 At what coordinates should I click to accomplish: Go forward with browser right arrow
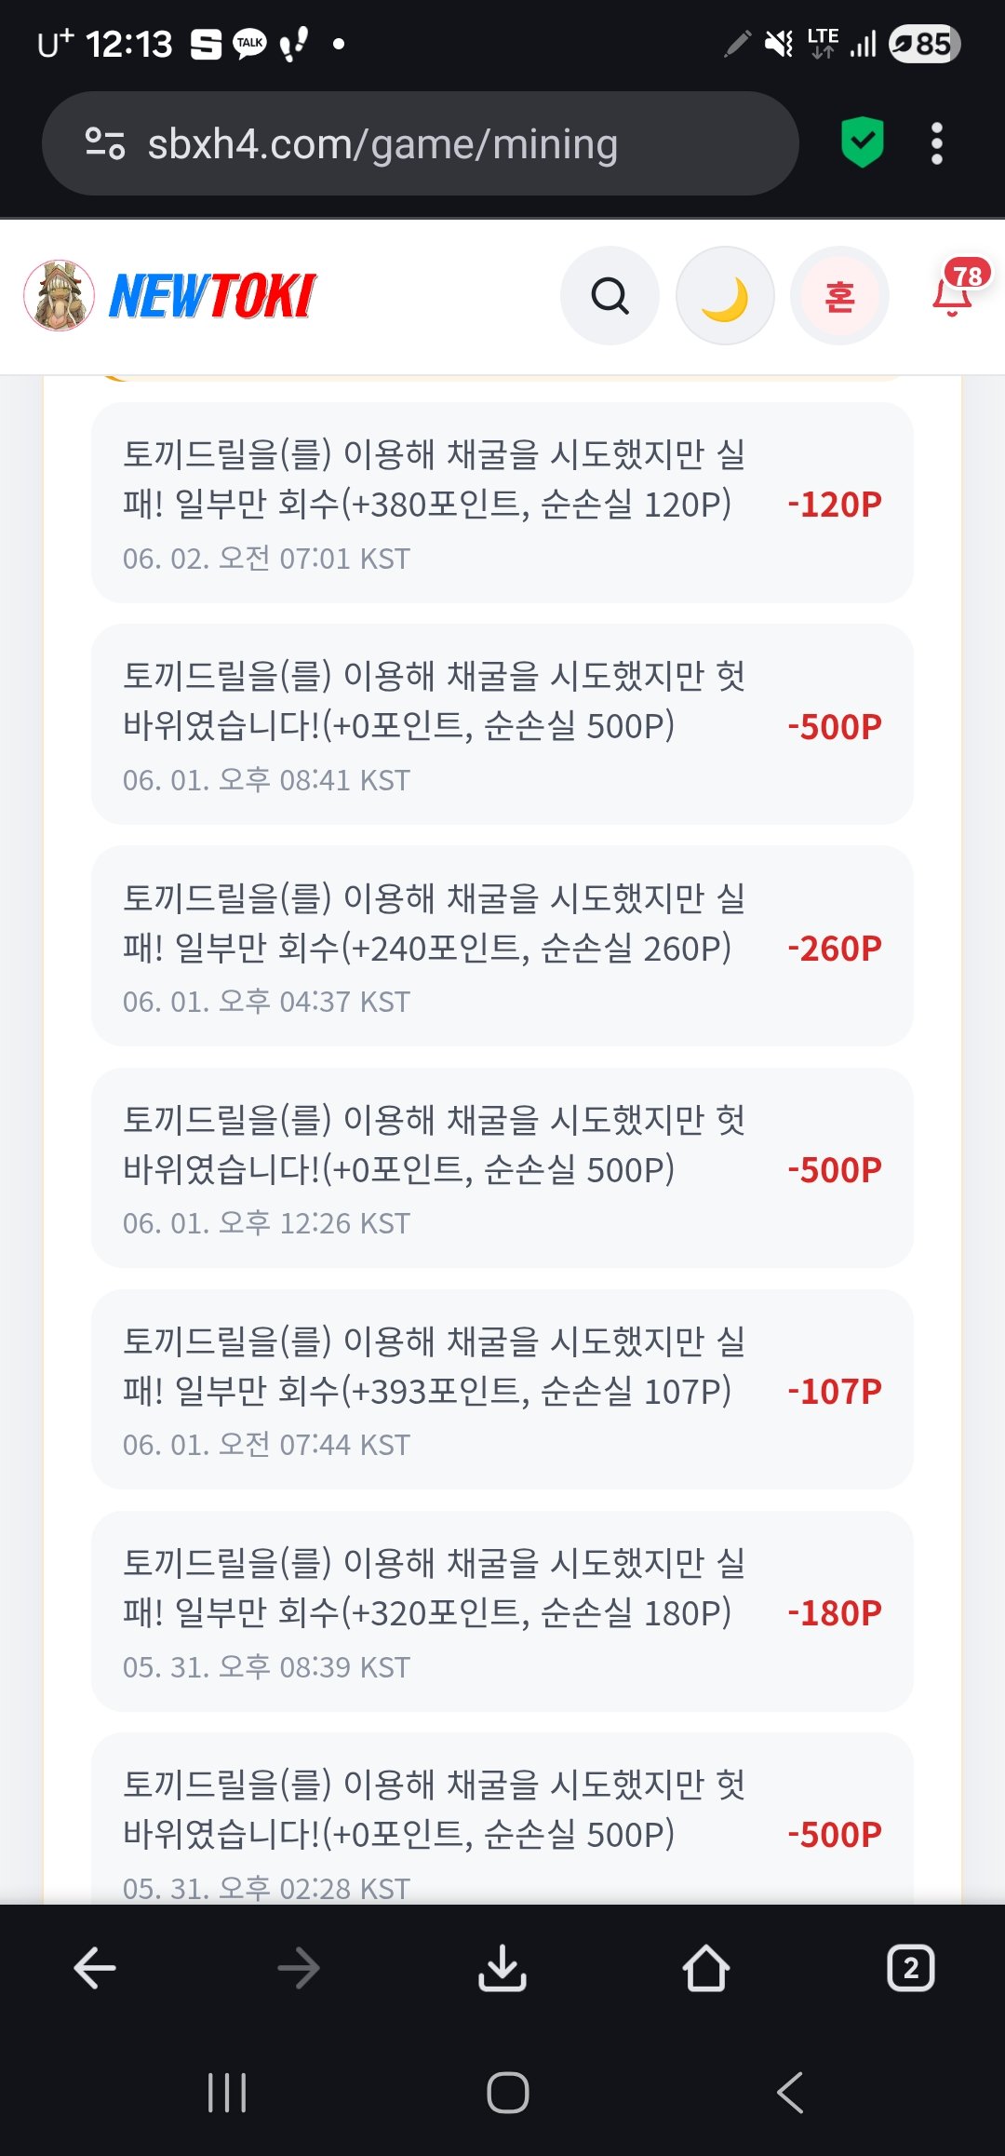click(299, 1968)
